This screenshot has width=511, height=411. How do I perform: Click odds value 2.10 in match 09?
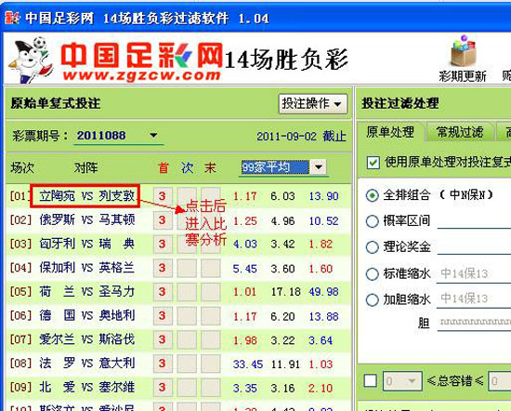(321, 388)
